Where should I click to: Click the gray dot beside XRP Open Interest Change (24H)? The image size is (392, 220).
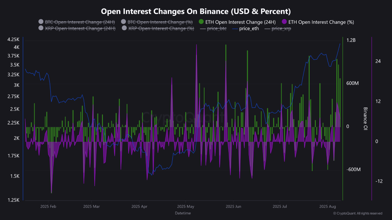point(40,28)
